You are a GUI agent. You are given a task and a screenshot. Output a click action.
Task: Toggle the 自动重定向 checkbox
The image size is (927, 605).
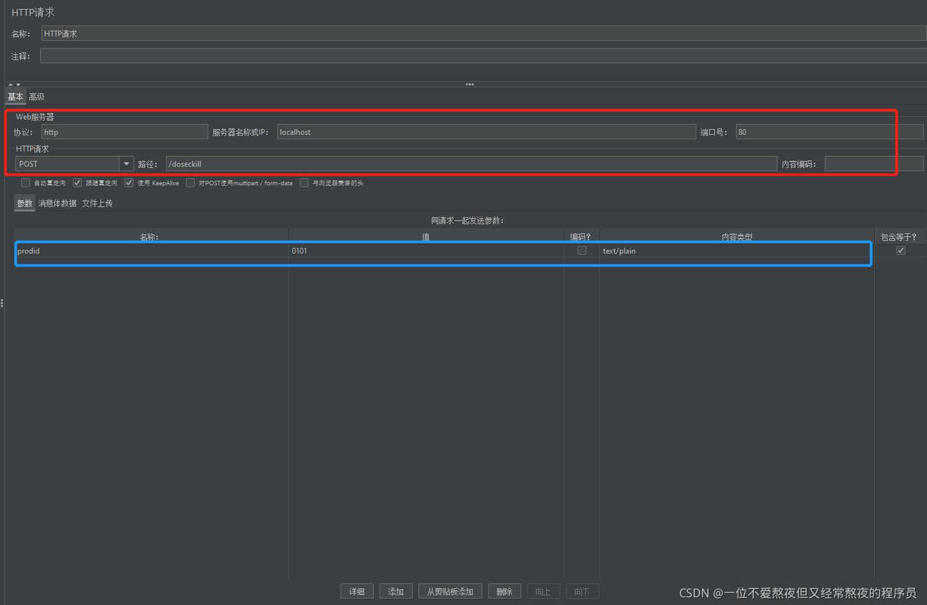[x=26, y=183]
